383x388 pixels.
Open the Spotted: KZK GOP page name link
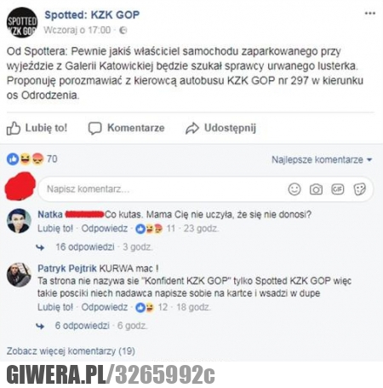pyautogui.click(x=92, y=14)
